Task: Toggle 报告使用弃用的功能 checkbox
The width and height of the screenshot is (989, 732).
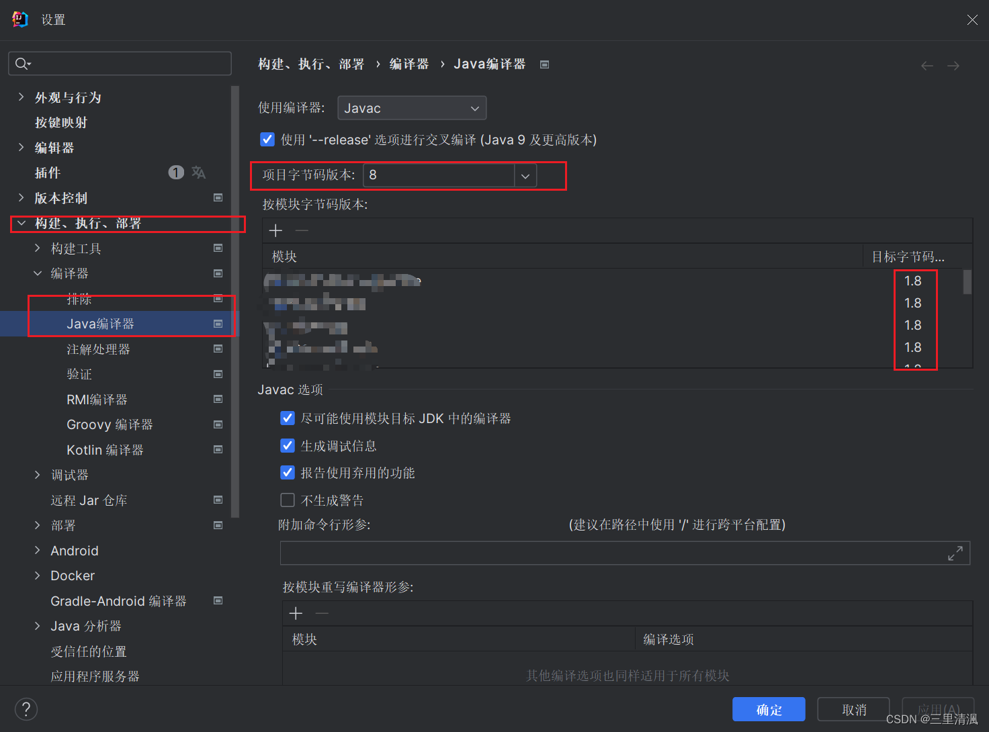Action: click(x=288, y=473)
